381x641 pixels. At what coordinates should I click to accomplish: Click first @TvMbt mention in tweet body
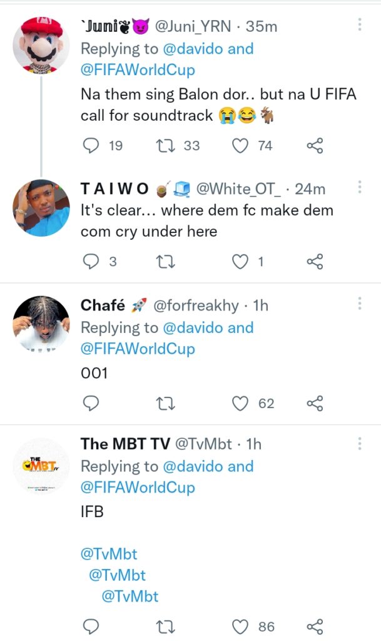[x=109, y=554]
